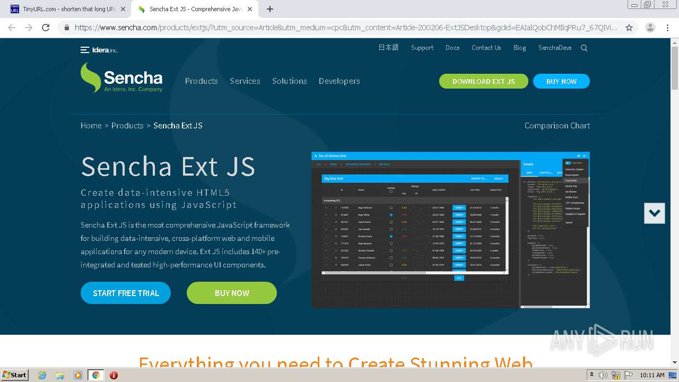The height and width of the screenshot is (382, 679).
Task: Click the red stop-sign taskbar icon
Action: (114, 375)
